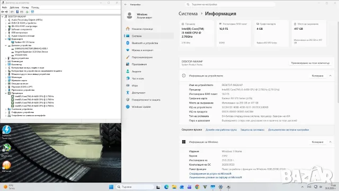
Task: Collapse the Процесори node in Device Manager
Action: [x=6, y=93]
